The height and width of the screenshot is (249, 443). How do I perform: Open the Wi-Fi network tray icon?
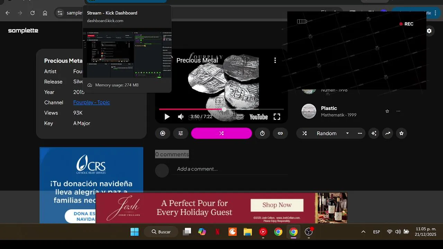tap(390, 232)
